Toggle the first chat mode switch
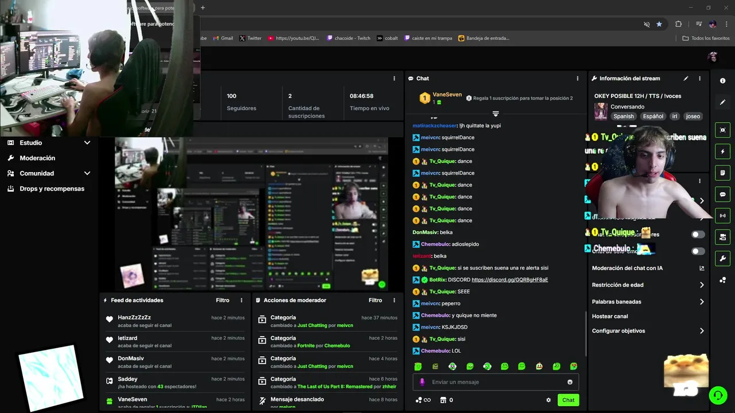 (698, 234)
